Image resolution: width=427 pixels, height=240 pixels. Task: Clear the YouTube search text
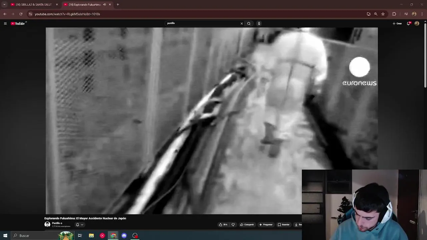[x=242, y=23]
